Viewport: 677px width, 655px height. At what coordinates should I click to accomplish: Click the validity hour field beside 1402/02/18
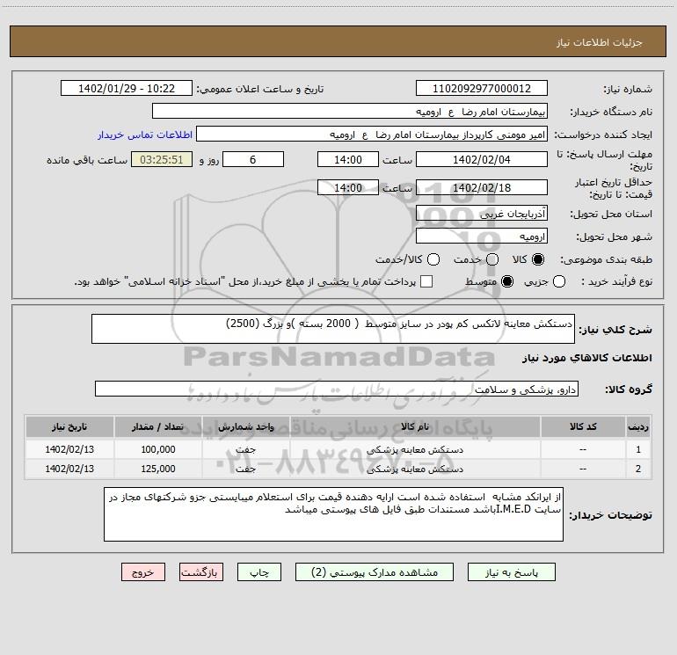348,187
